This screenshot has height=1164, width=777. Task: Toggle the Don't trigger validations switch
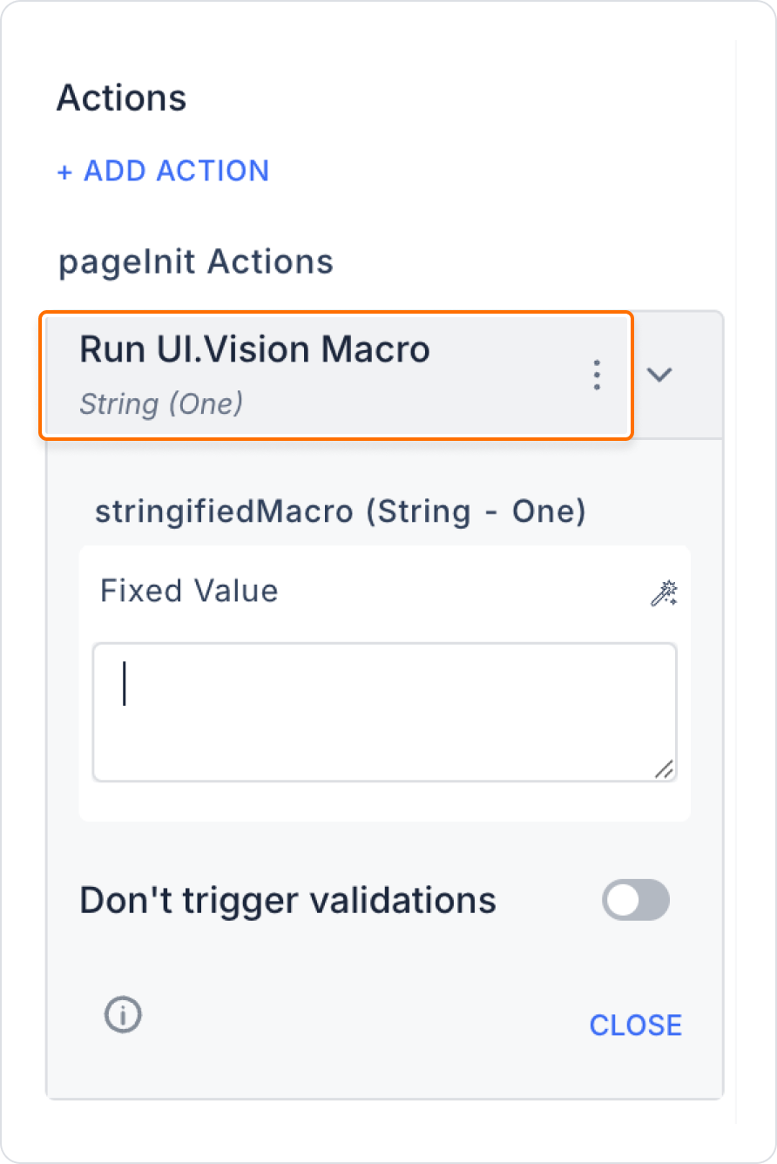click(636, 900)
